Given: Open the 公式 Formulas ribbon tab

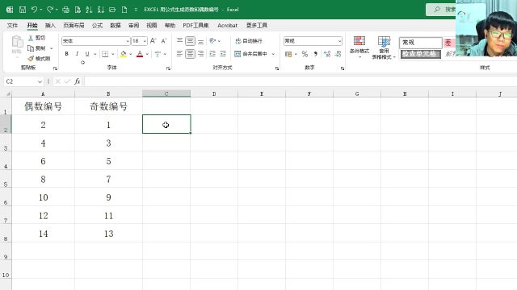Looking at the screenshot, I should tap(97, 25).
